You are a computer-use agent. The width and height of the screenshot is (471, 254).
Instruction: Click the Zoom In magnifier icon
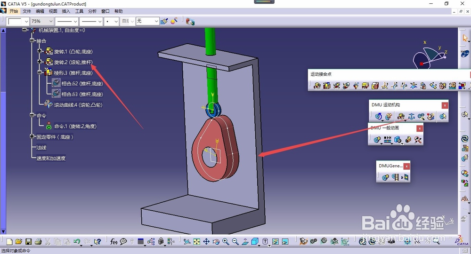tap(226, 242)
